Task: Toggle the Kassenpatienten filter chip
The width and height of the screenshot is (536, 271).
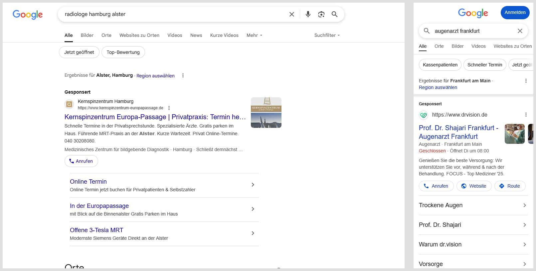Action: [x=440, y=65]
